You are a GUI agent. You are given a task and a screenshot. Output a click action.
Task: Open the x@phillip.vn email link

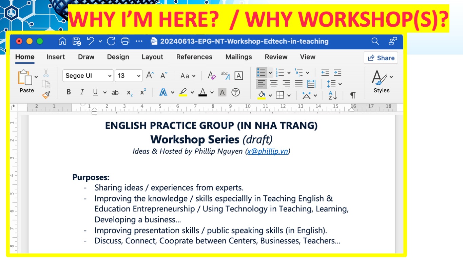click(x=268, y=151)
